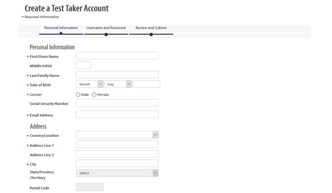Choose the Female gender option
The width and height of the screenshot is (332, 193).
[x=94, y=95]
